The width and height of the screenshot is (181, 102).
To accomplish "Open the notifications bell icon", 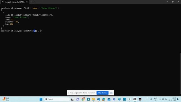I will pos(178,99).
